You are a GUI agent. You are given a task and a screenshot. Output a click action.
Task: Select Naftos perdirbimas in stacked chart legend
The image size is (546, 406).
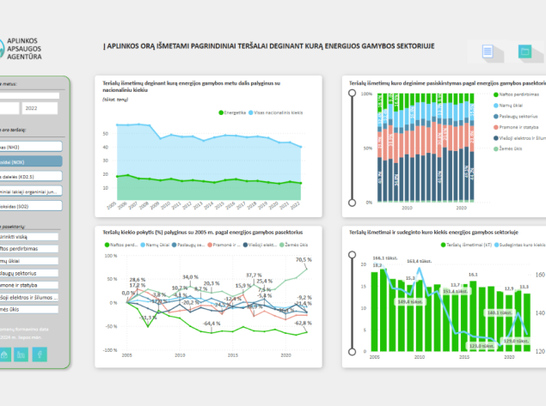click(516, 94)
